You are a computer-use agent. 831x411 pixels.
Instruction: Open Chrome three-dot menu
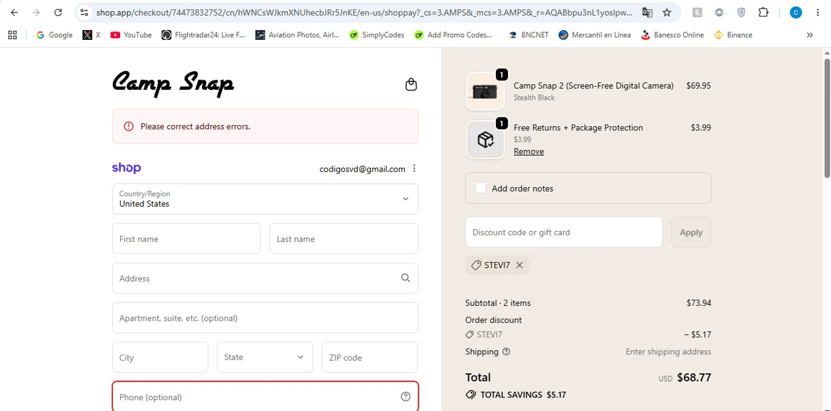pos(818,12)
